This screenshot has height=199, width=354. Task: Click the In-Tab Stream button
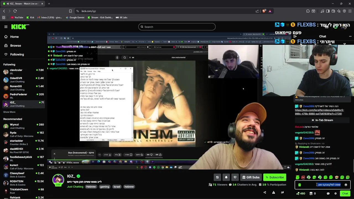(322, 120)
